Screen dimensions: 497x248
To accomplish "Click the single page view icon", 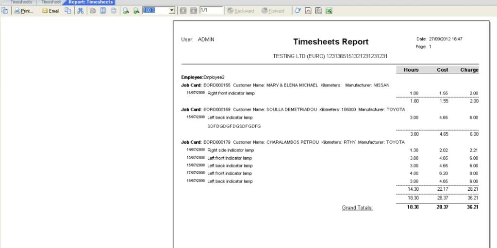I will (x=93, y=11).
